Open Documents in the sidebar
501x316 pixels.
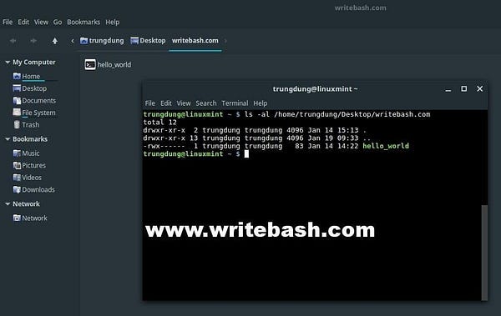pyautogui.click(x=39, y=101)
